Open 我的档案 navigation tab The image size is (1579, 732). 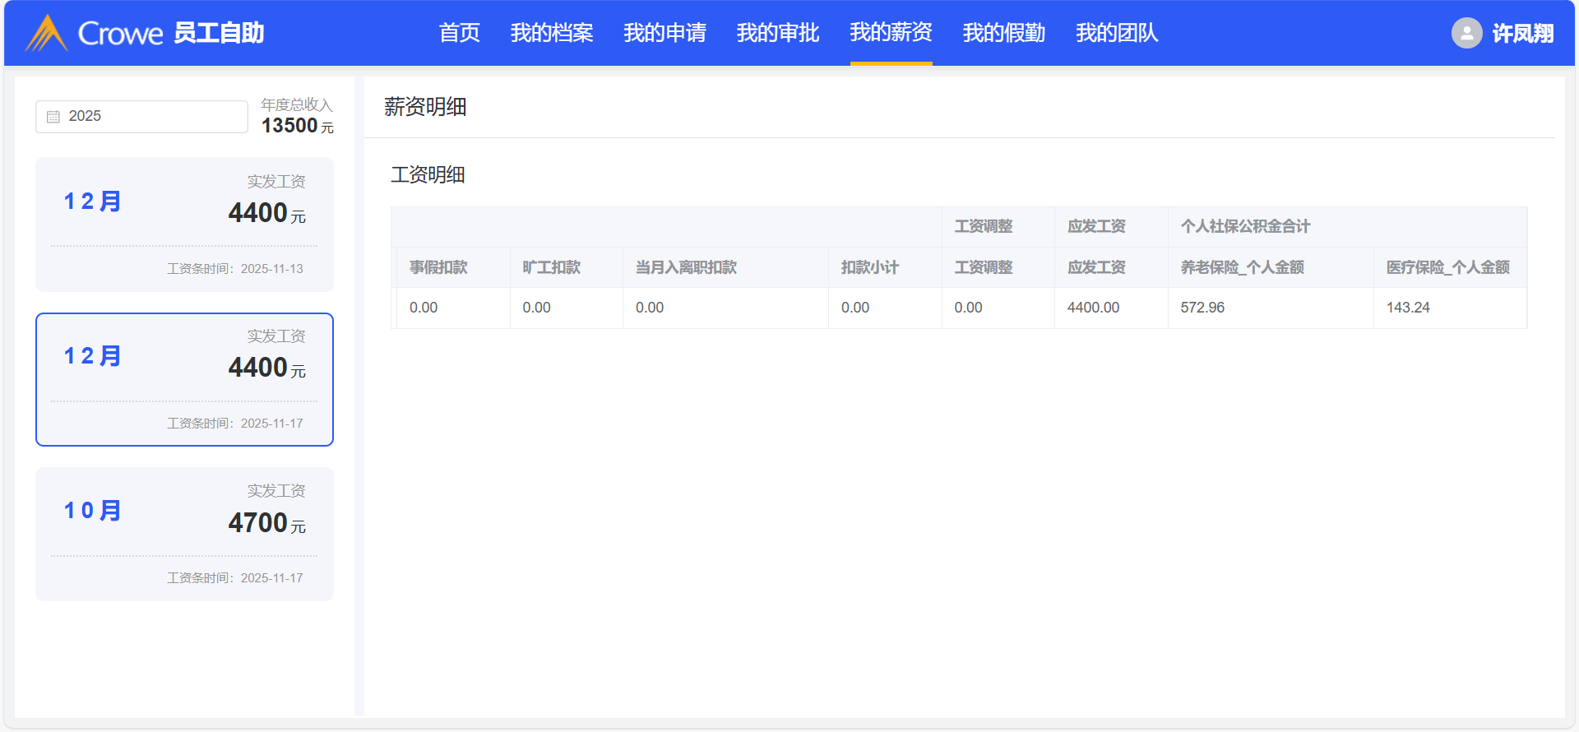click(551, 33)
